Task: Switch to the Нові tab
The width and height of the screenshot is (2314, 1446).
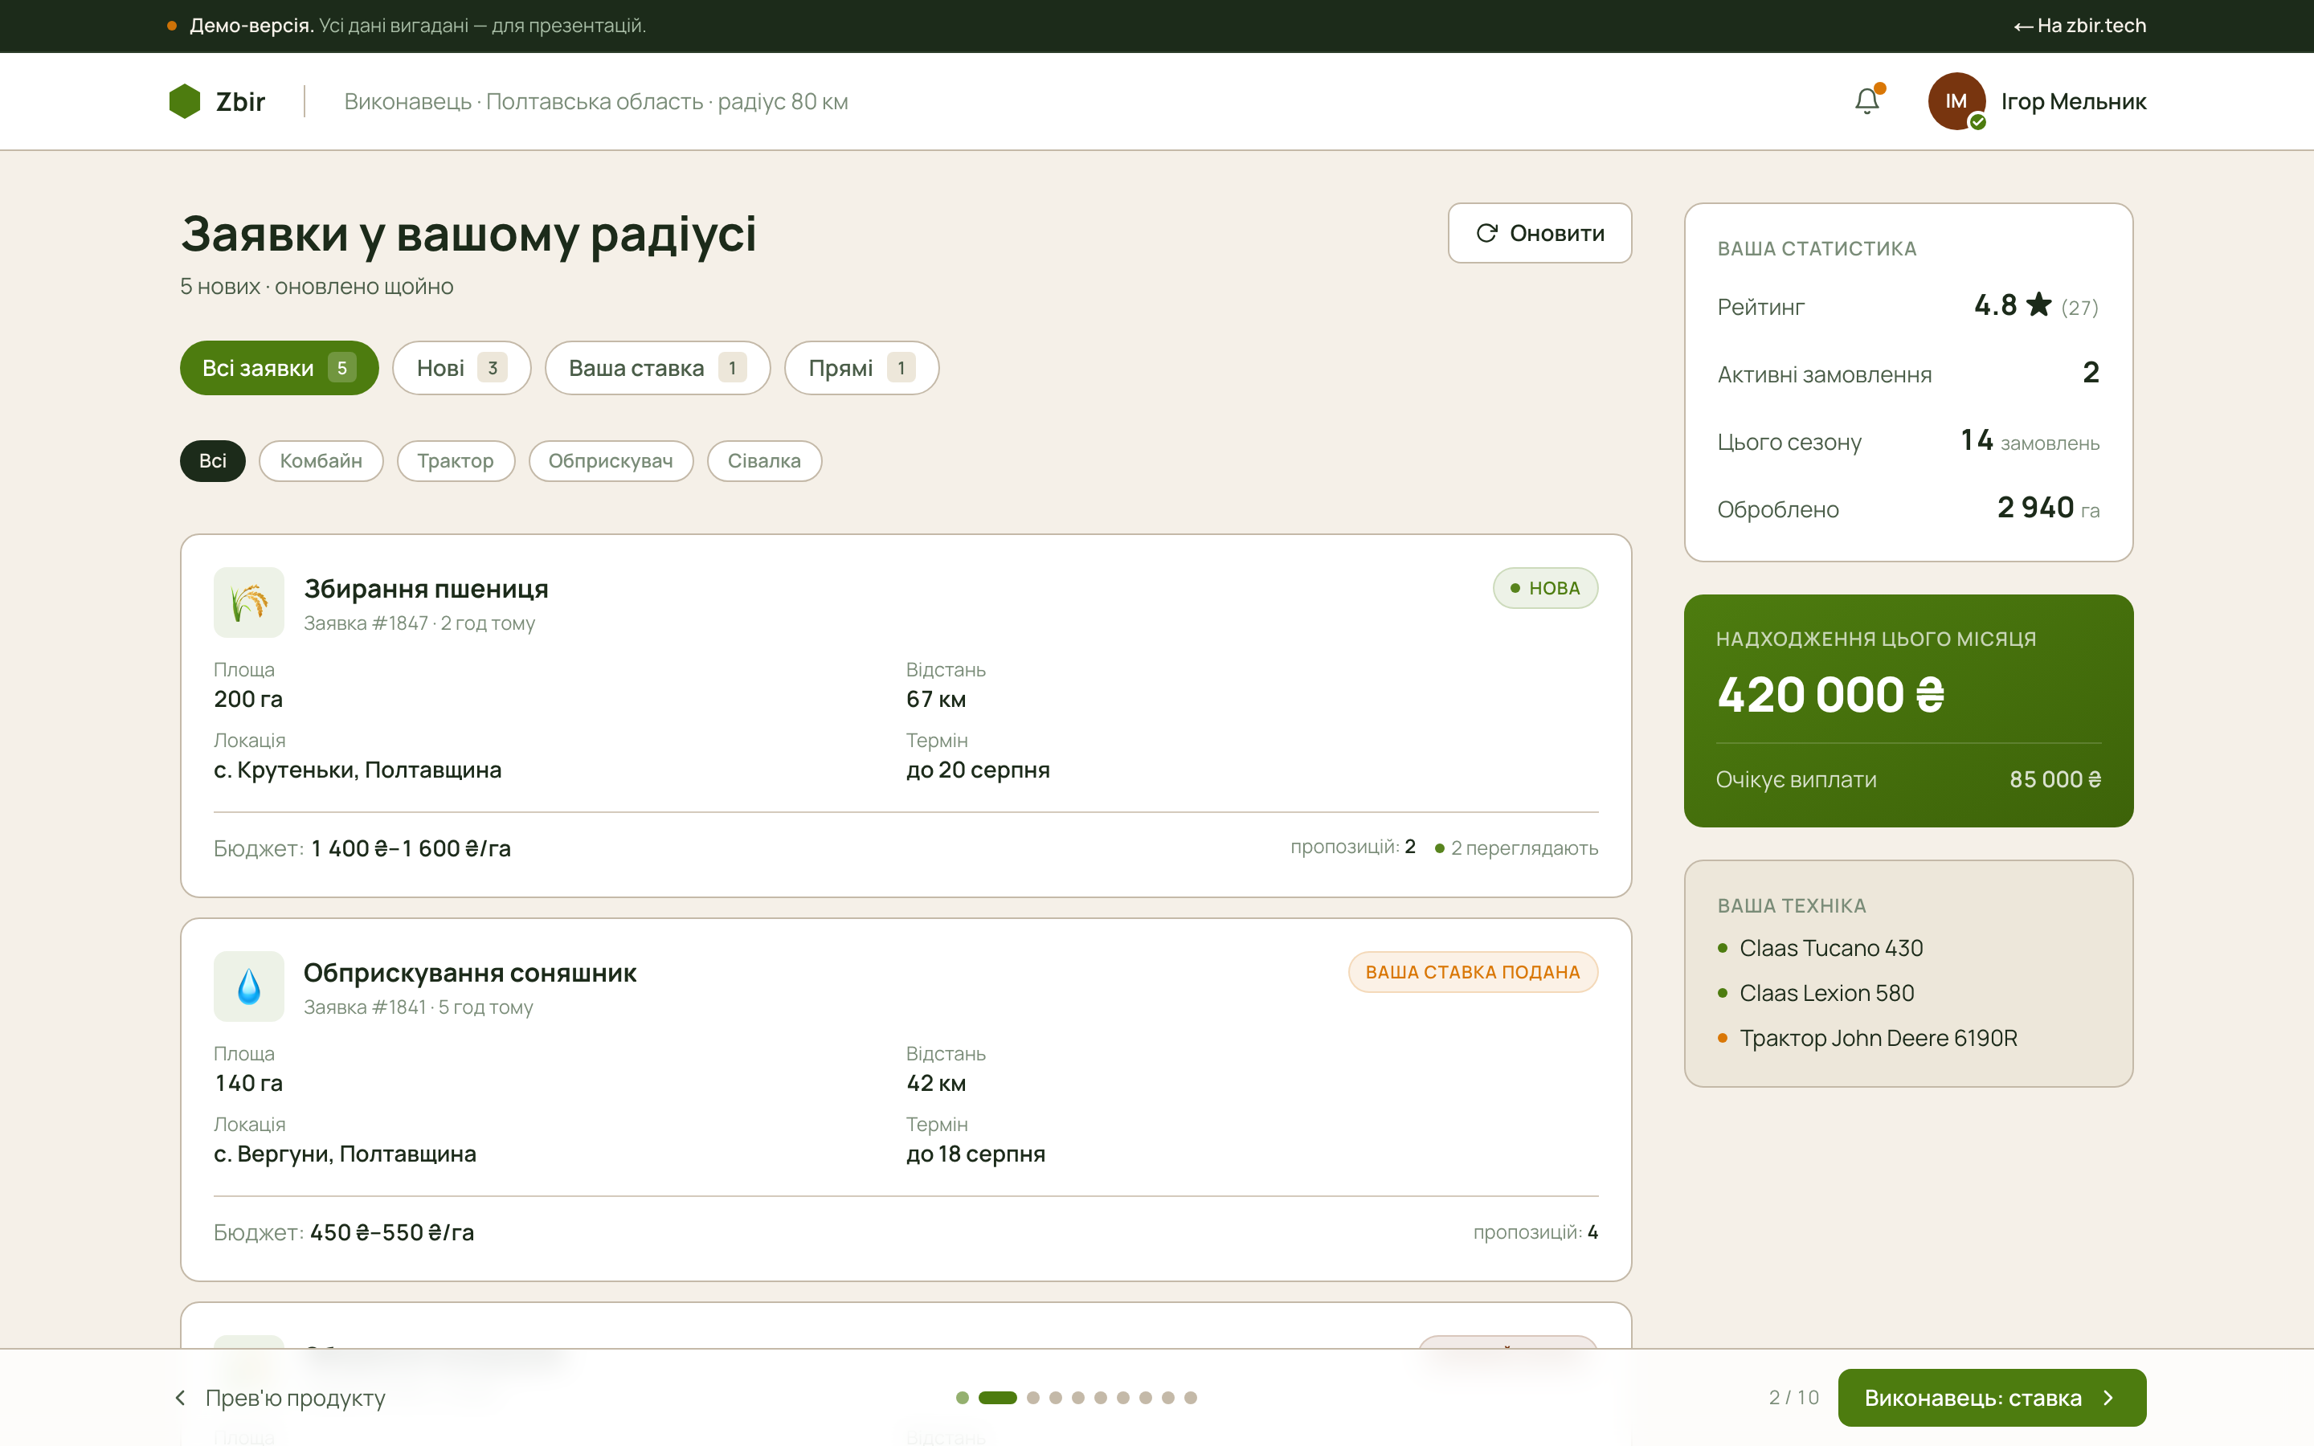Action: click(461, 368)
